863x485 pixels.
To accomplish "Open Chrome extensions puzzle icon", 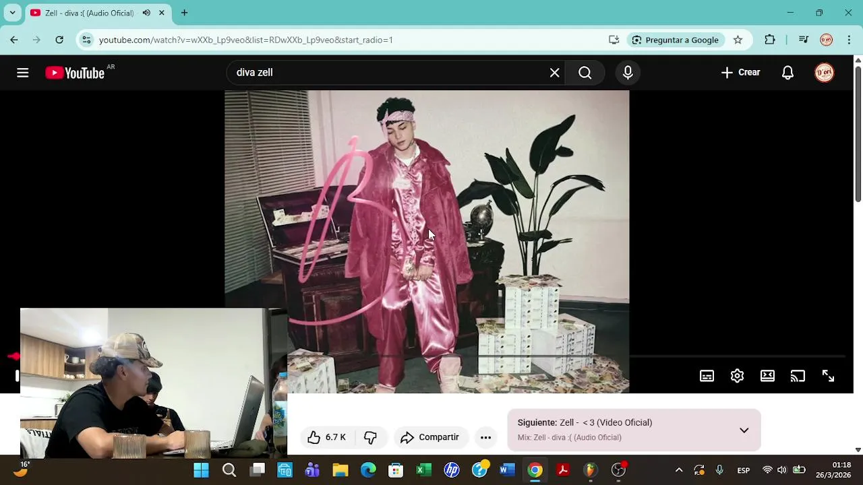I will pos(770,40).
